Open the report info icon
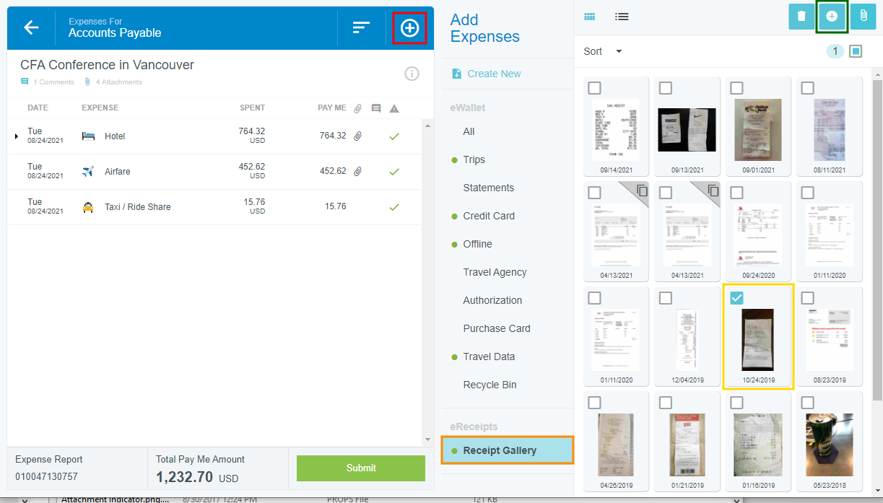Screen dimensions: 883x503 point(412,74)
